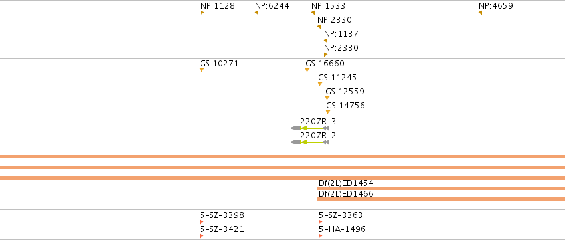565x240 pixels.
Task: Select the Df(2L)ED1466 deficiency bar
Action: click(x=441, y=199)
